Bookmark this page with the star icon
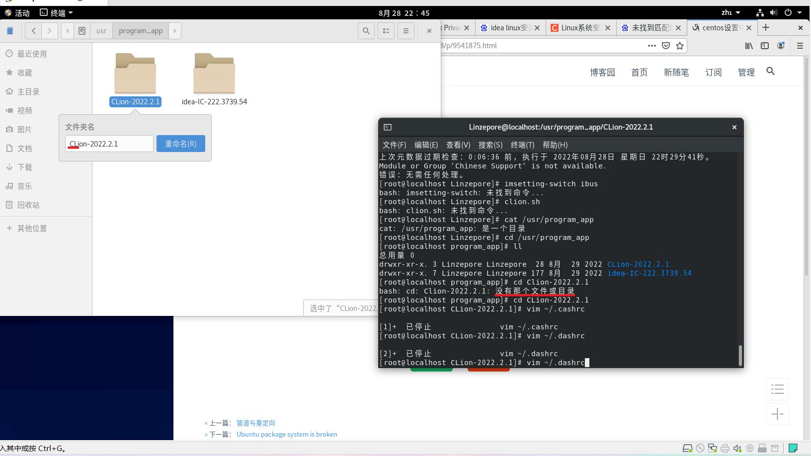 tap(680, 46)
